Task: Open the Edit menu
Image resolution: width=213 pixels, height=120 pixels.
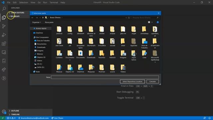Action: point(15,2)
